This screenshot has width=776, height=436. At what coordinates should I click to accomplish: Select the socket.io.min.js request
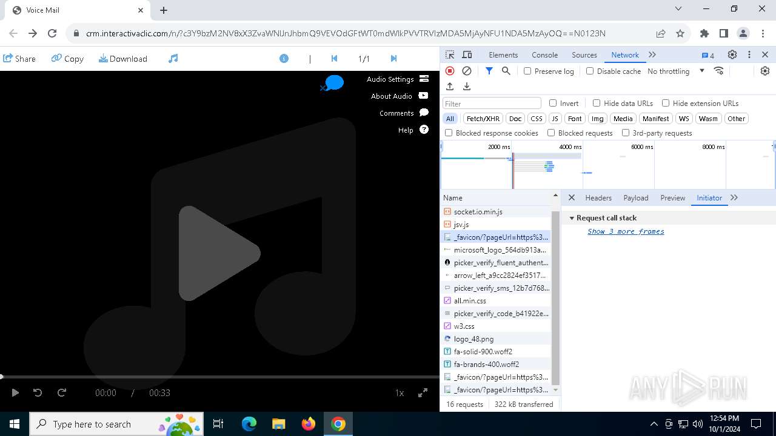[496, 212]
